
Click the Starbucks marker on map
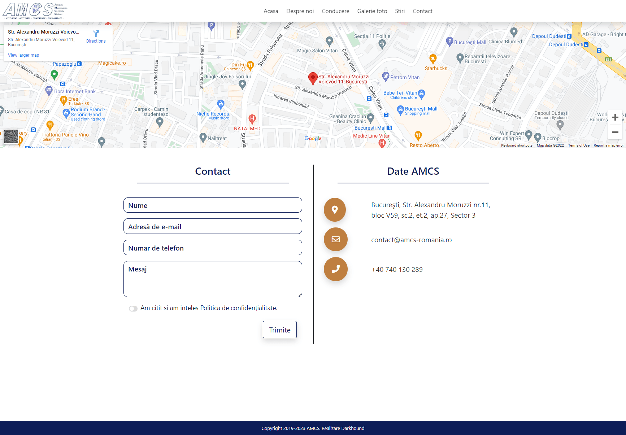432,59
